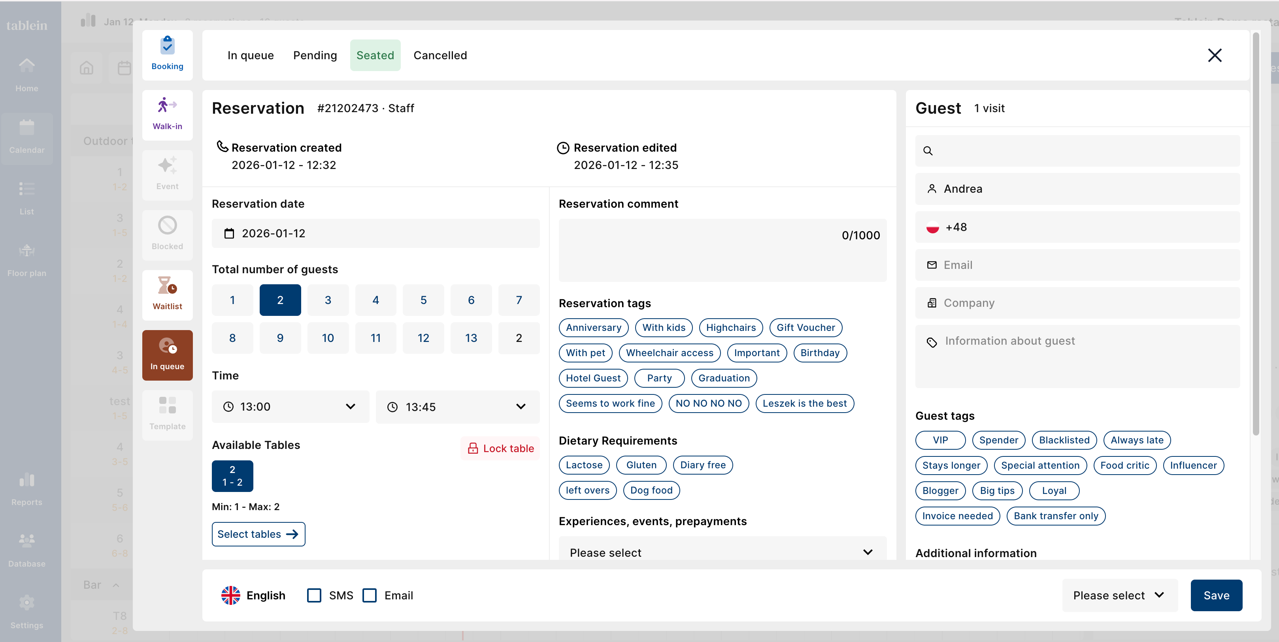Click the Lock table padlock button
This screenshot has width=1279, height=642.
pyautogui.click(x=500, y=449)
